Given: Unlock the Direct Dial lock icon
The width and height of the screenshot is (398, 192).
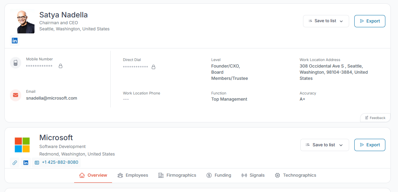Looking at the screenshot, I should (x=153, y=67).
